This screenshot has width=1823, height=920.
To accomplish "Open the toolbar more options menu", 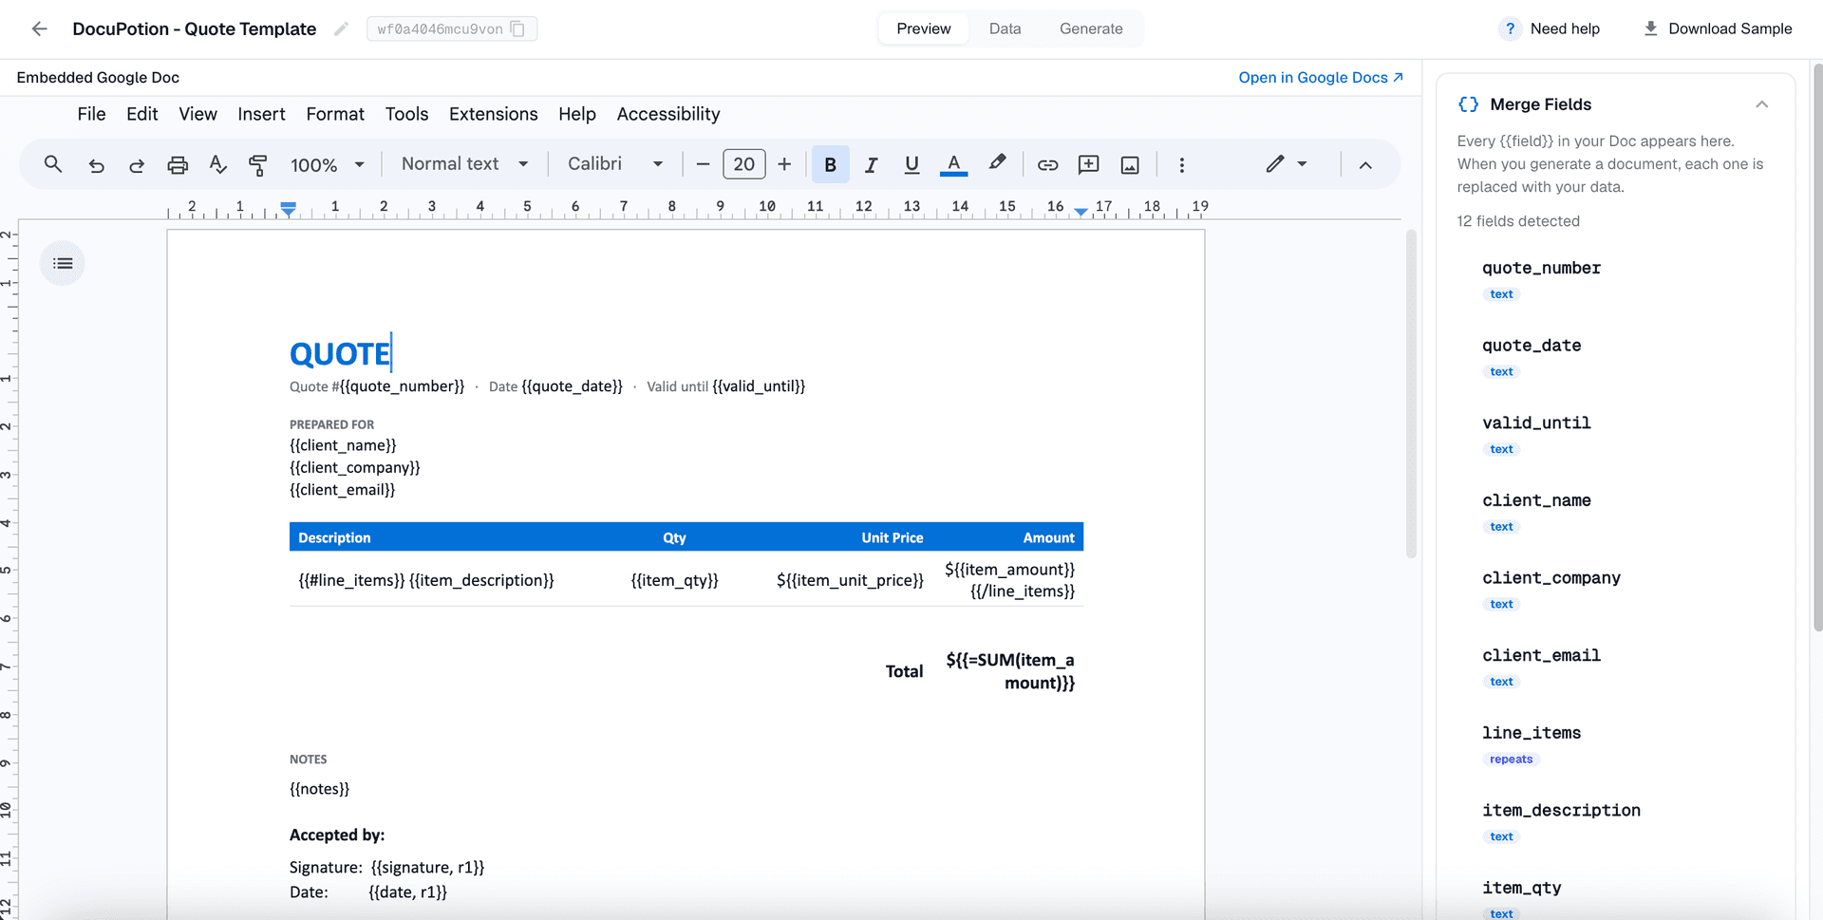I will pos(1181,165).
